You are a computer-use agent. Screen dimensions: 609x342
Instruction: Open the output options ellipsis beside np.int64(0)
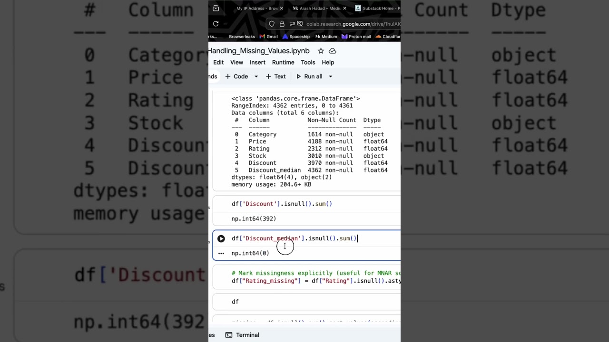coord(221,253)
